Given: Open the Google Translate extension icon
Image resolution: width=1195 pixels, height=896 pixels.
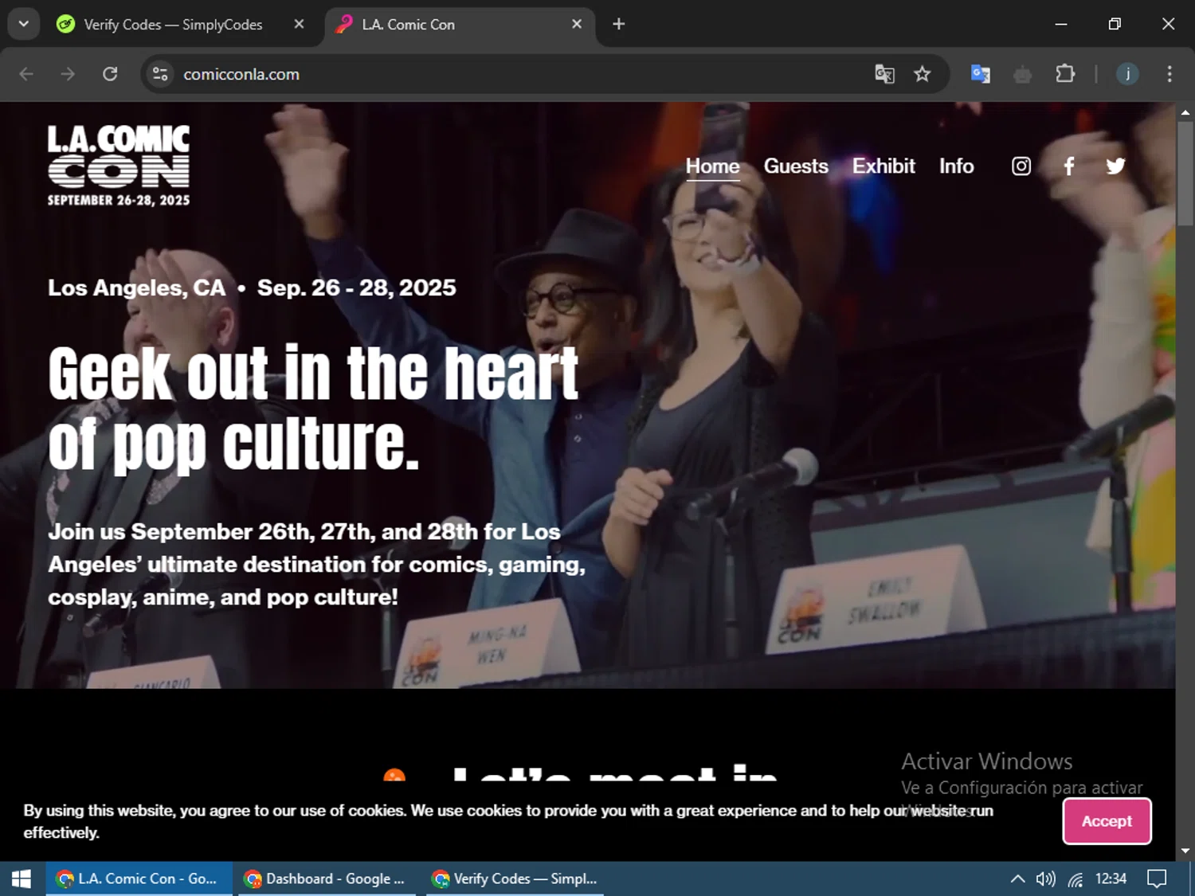Looking at the screenshot, I should [980, 74].
